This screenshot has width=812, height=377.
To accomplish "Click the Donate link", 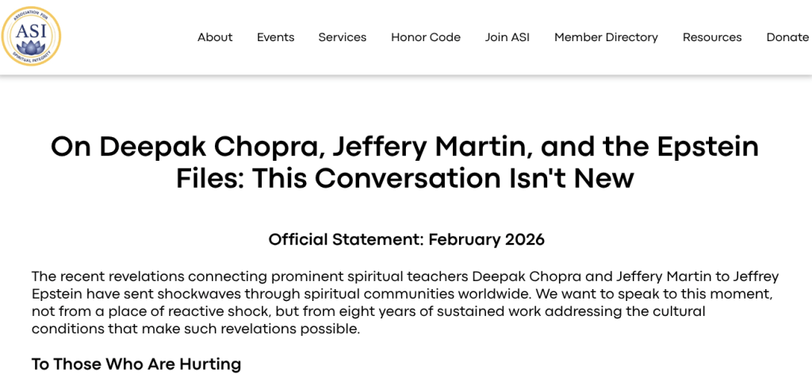I will tap(787, 37).
